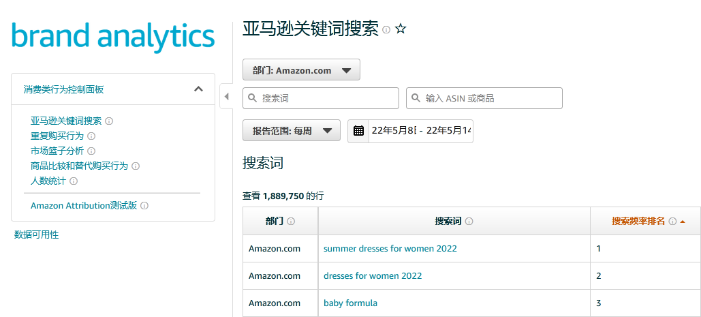Click the start date 22年5月8日 field
Screen dimensions: 701x317
(394, 131)
